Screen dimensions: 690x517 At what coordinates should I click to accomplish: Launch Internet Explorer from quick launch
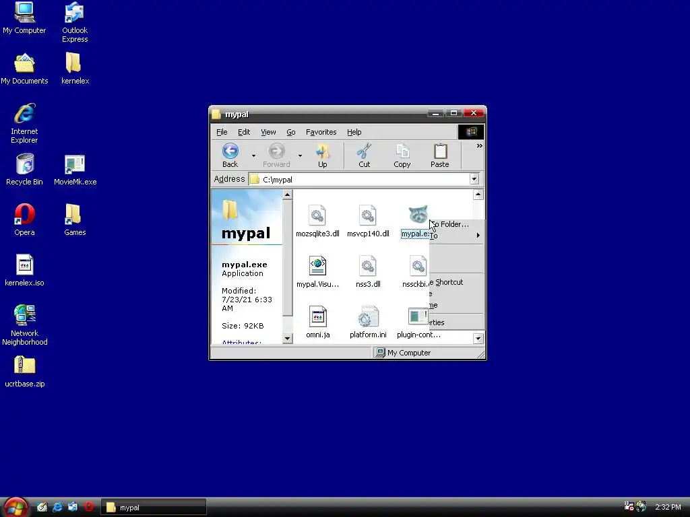[58, 507]
